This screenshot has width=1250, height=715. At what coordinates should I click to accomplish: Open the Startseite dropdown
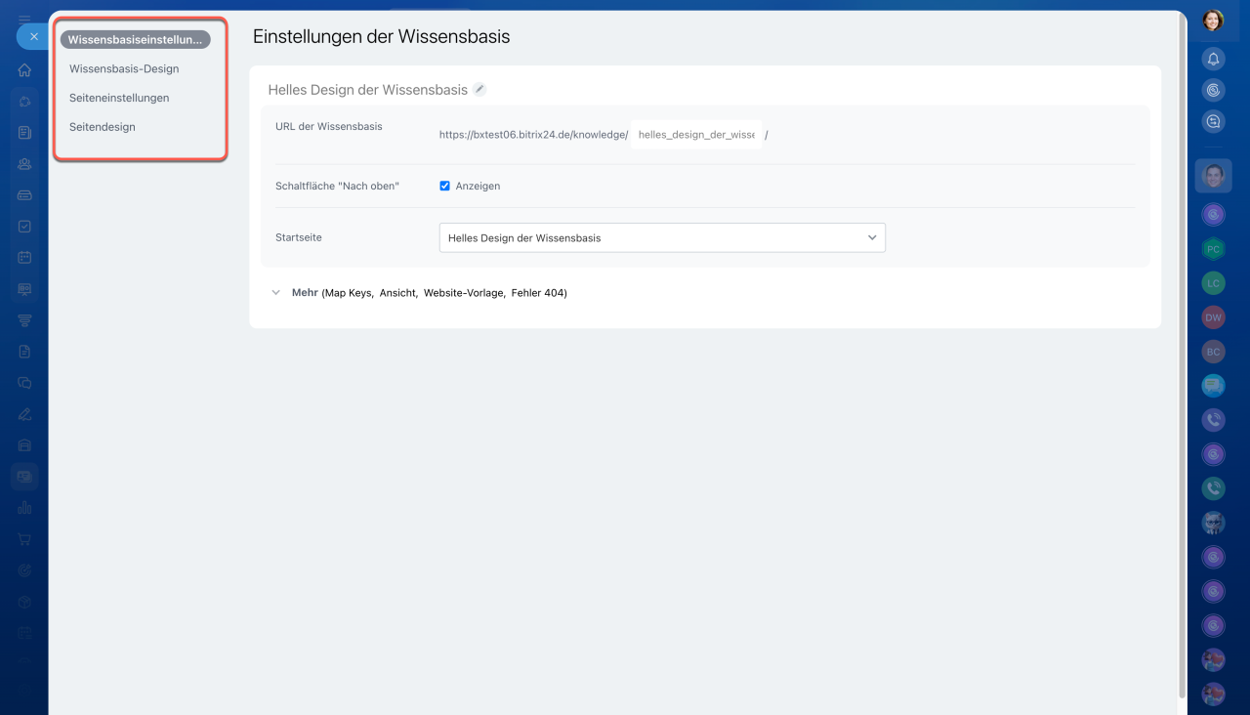tap(662, 237)
